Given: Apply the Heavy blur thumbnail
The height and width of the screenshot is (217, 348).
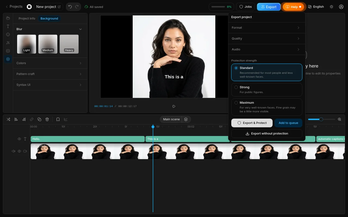Looking at the screenshot, I should (69, 44).
